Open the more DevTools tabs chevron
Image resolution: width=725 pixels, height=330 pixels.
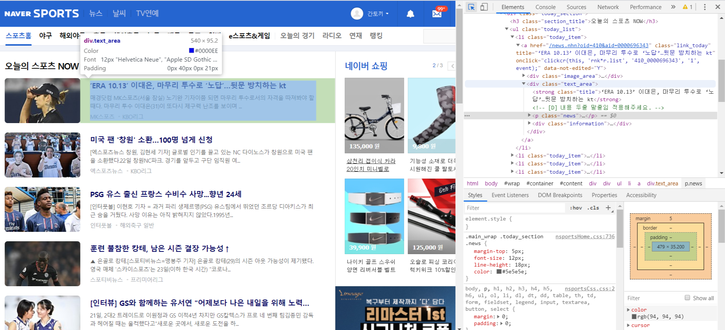pos(673,7)
